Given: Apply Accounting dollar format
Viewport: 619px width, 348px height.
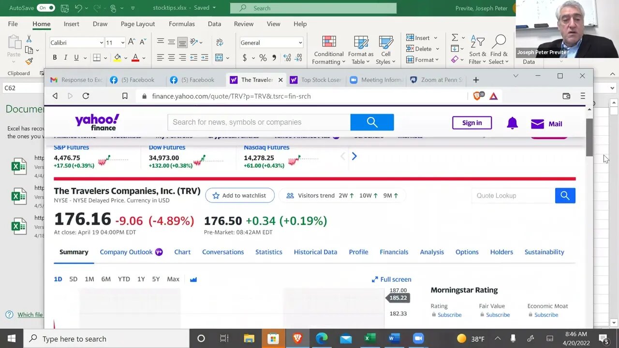Looking at the screenshot, I should point(245,58).
